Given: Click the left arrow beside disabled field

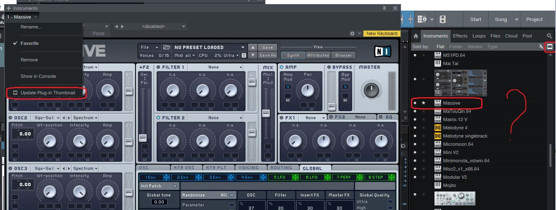Looking at the screenshot, I should [117, 26].
